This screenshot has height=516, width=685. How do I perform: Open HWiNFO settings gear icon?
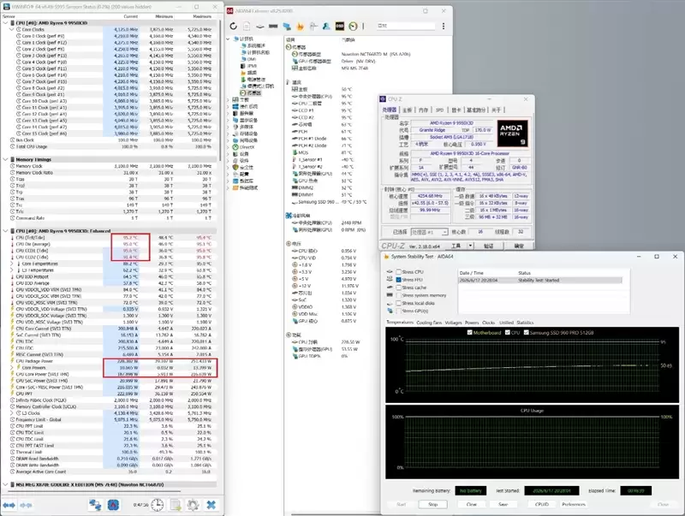click(193, 505)
